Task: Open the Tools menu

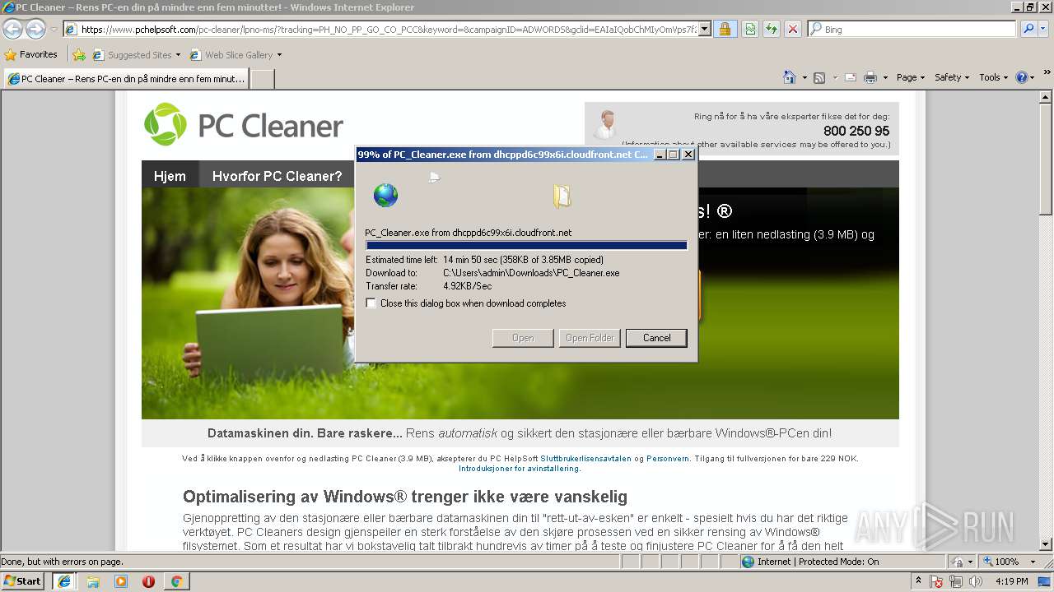Action: click(993, 77)
